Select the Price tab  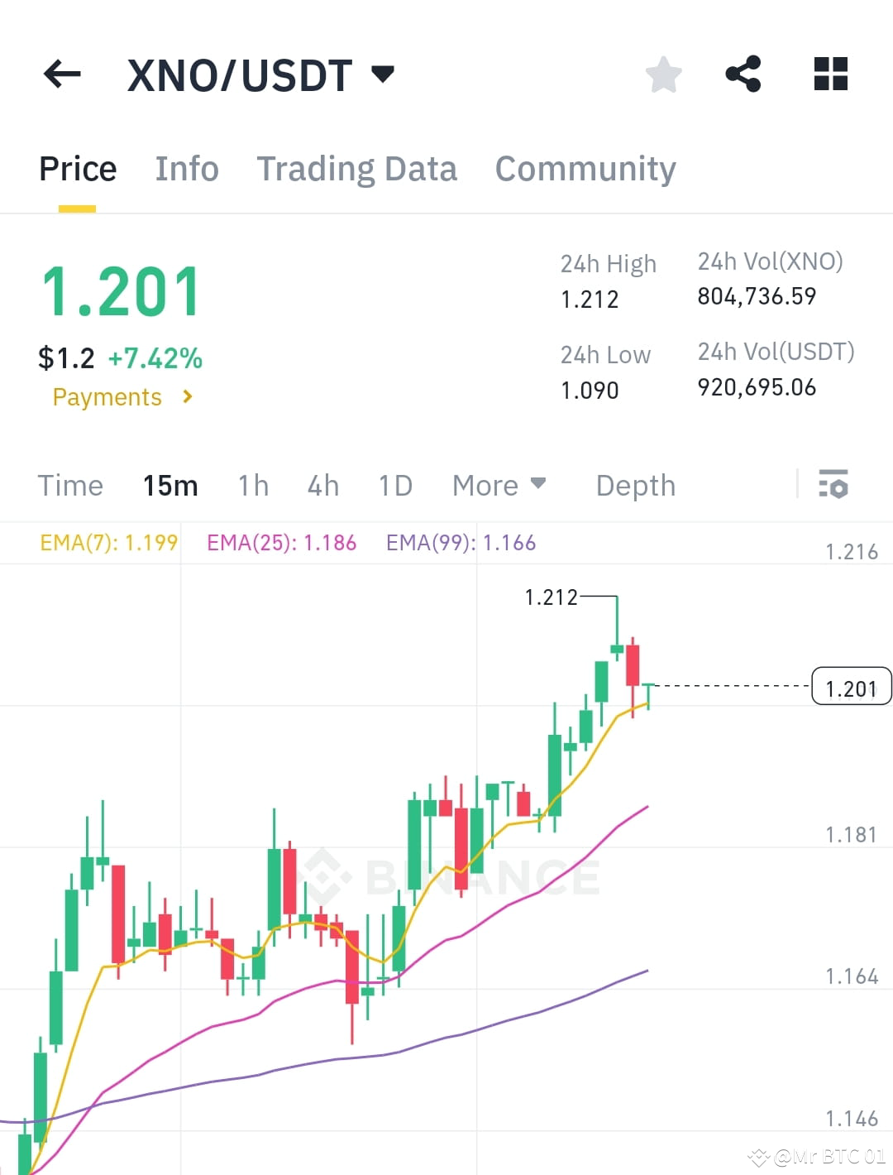point(77,168)
